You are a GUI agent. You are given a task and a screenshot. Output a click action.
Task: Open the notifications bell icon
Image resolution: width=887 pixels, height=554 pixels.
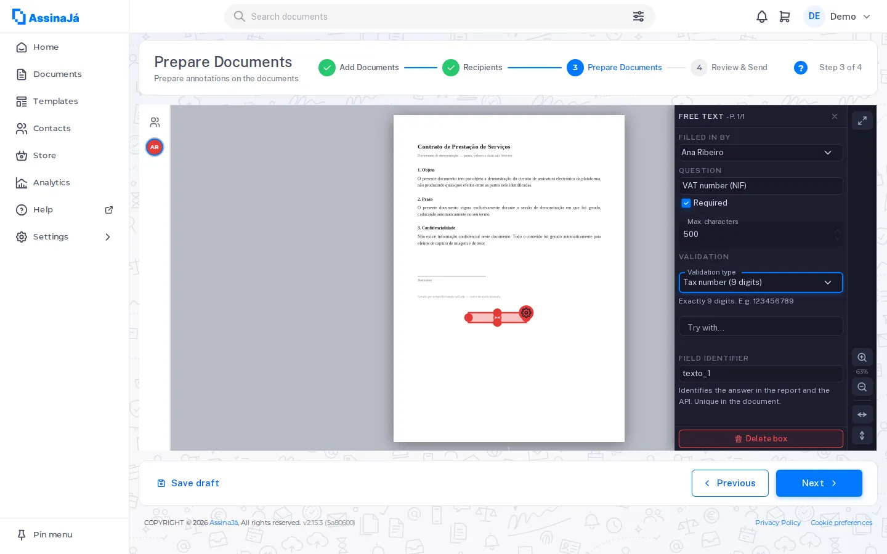pyautogui.click(x=762, y=17)
